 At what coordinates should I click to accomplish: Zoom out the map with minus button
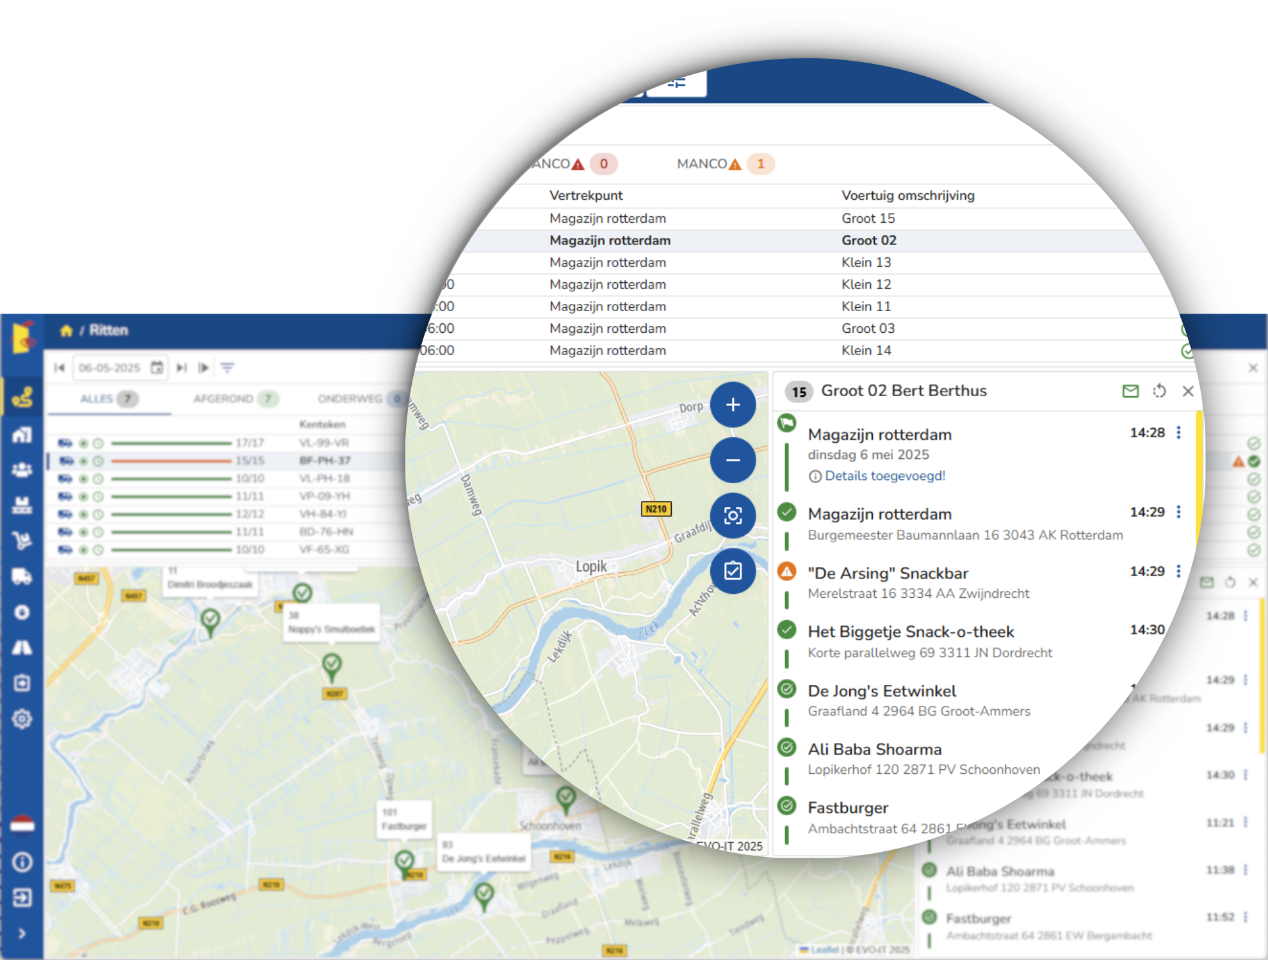pos(733,460)
